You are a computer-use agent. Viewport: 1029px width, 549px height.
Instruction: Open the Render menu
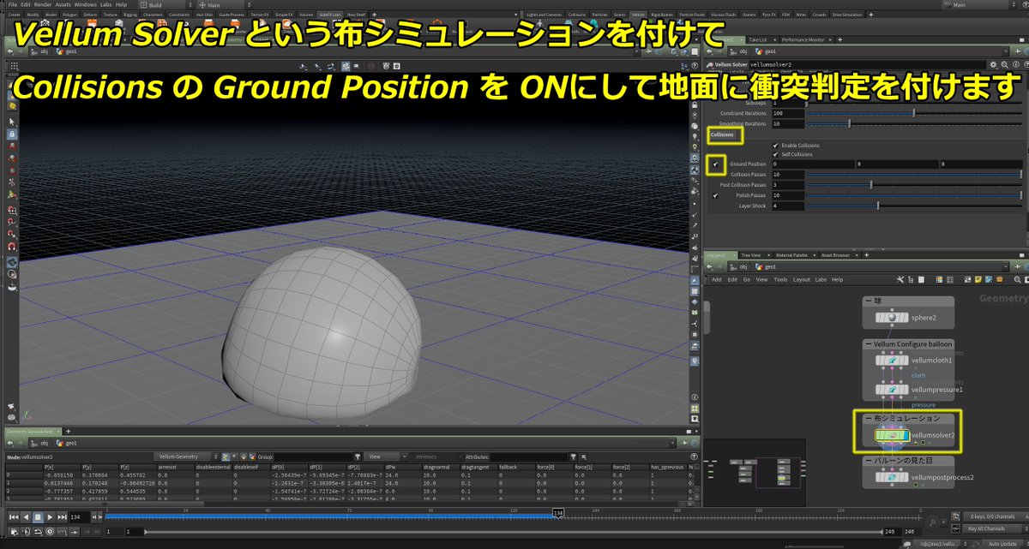(43, 4)
